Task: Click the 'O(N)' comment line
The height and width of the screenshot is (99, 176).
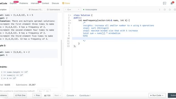Action: coord(85,36)
